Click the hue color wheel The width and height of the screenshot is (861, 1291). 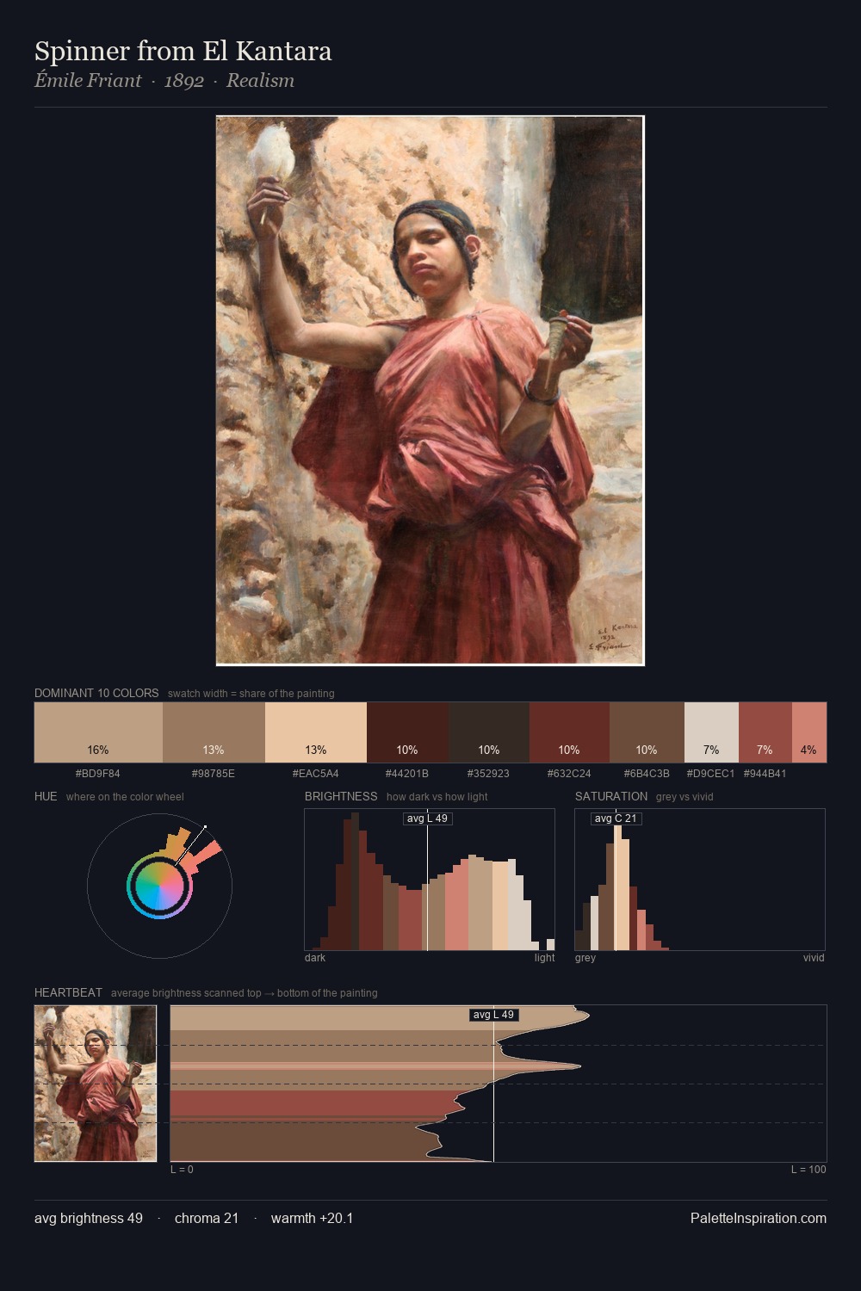(159, 886)
